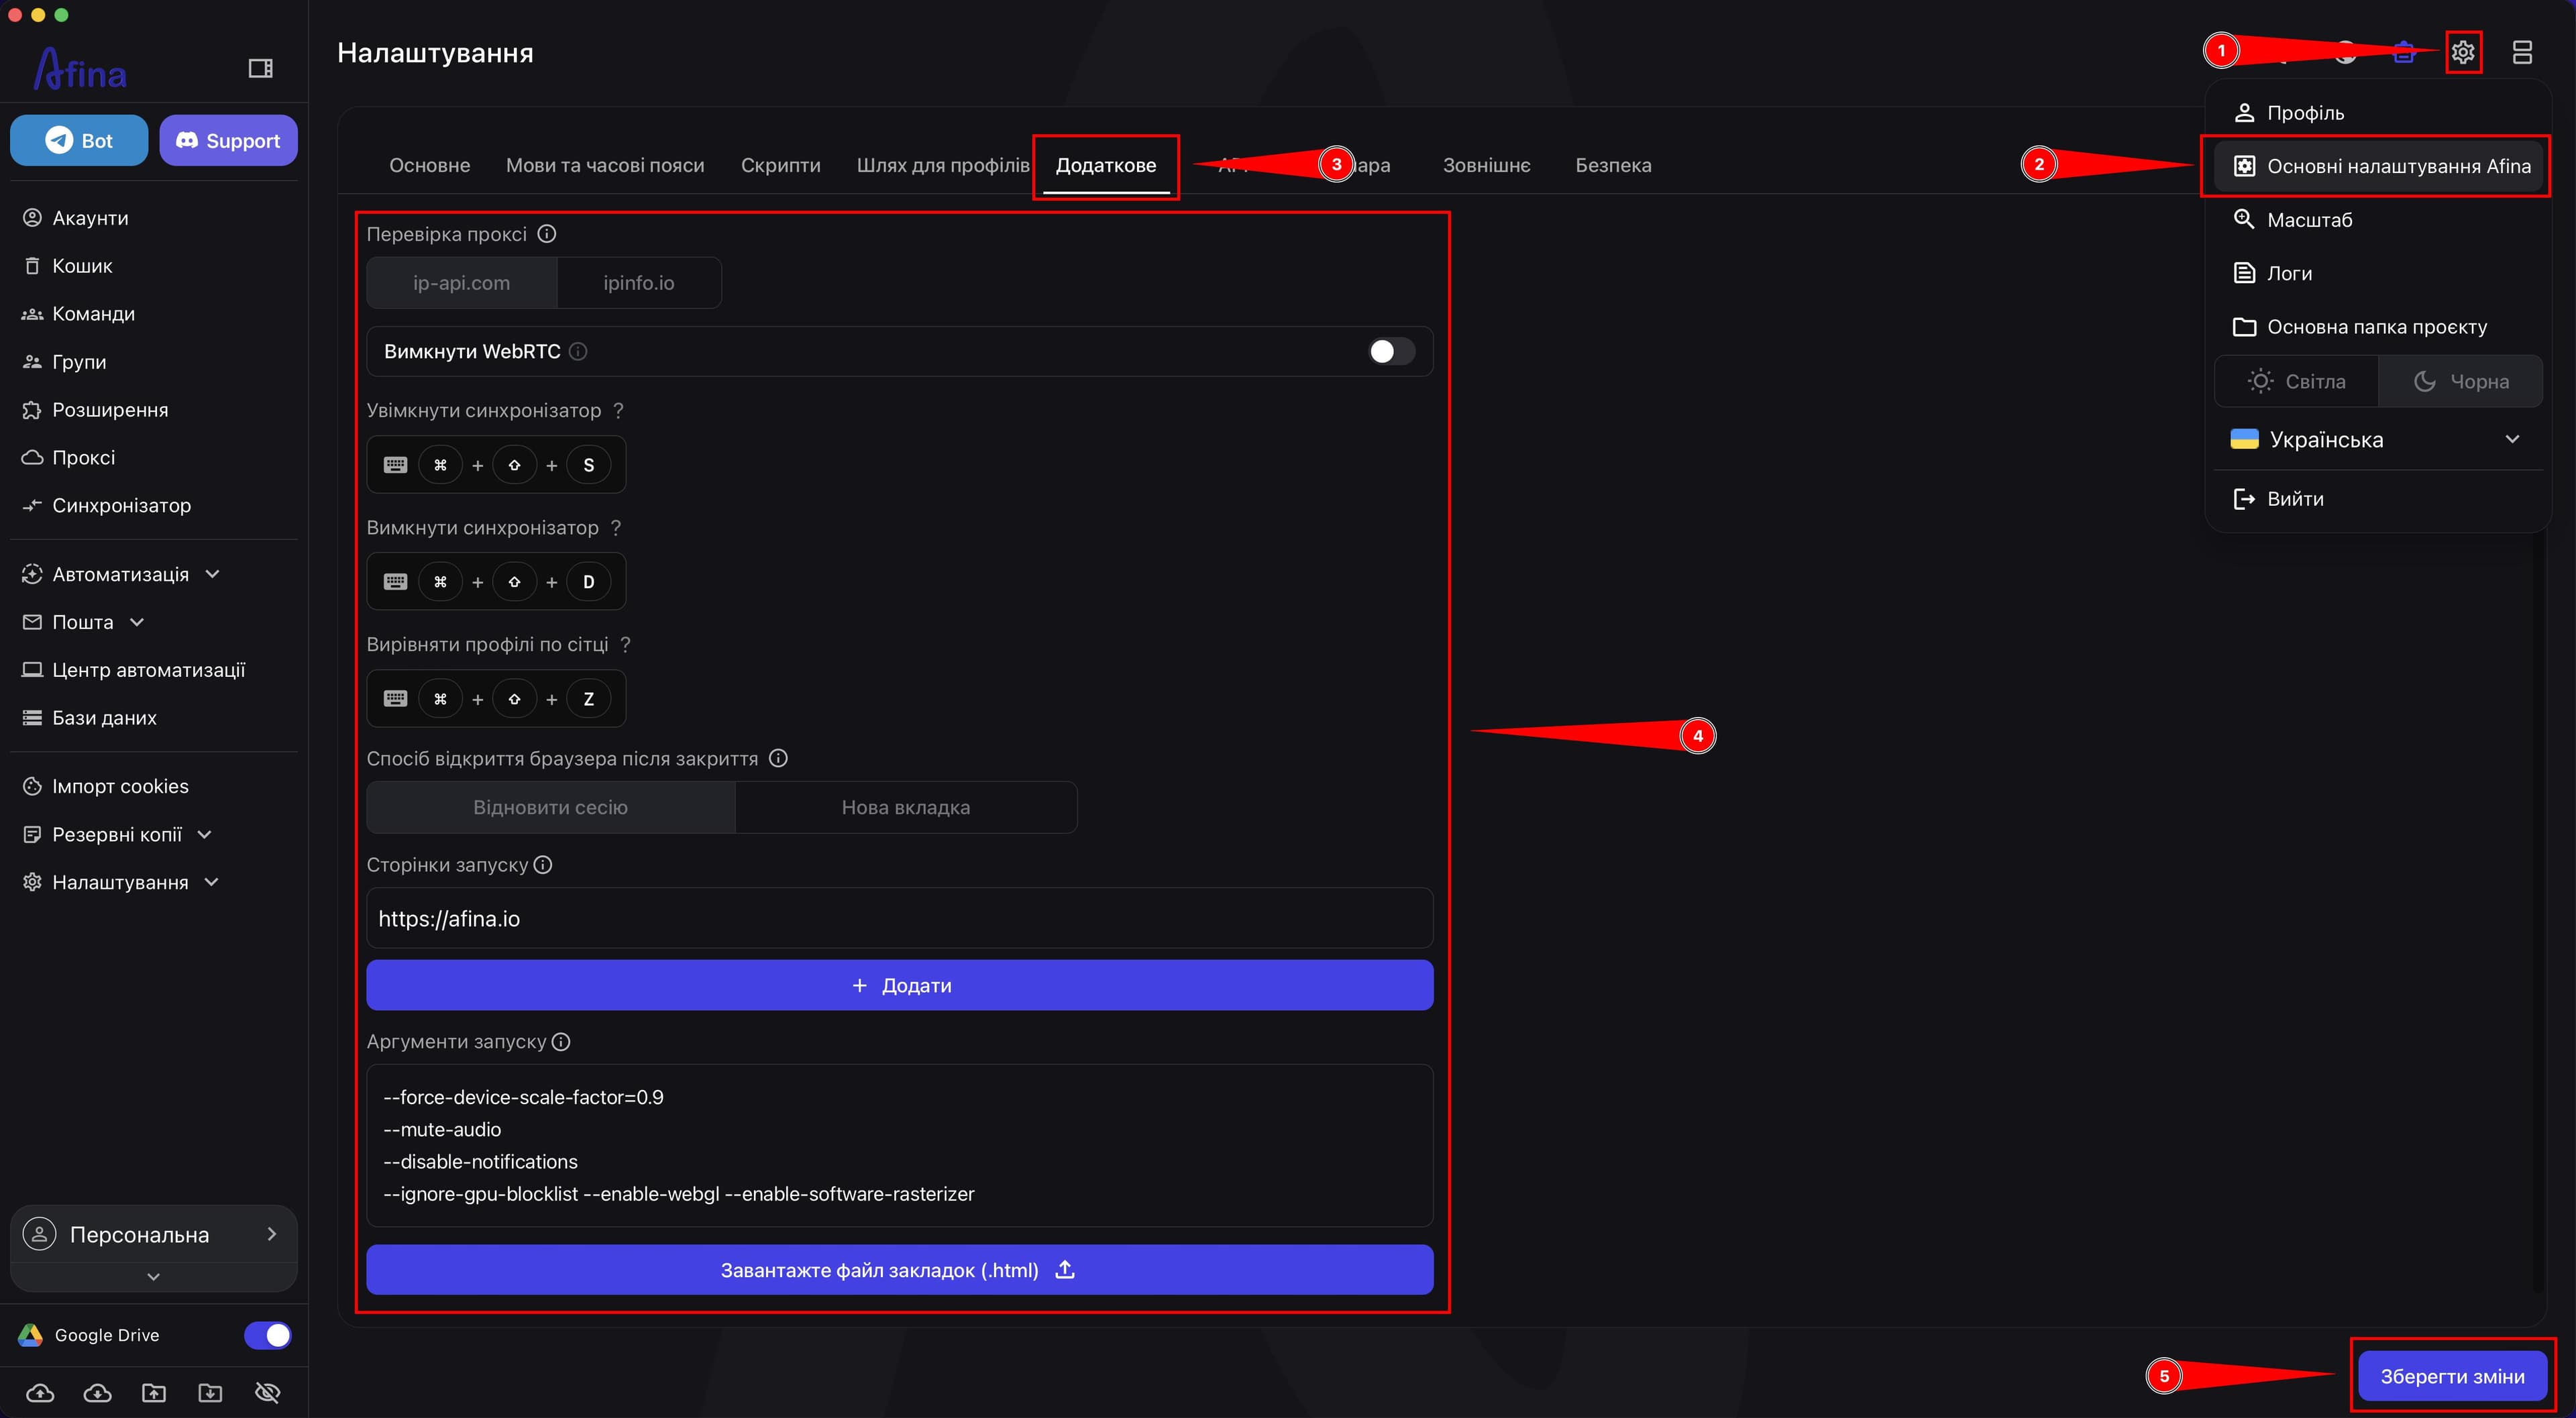
Task: Disable the Google Drive toggle
Action: (268, 1335)
